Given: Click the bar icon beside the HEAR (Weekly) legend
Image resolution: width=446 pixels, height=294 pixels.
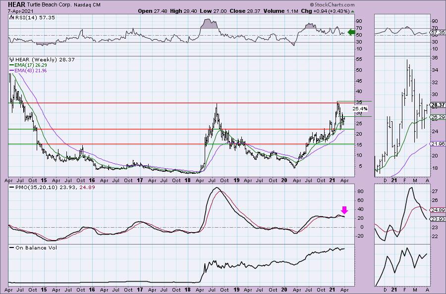Looking at the screenshot, I should point(12,60).
